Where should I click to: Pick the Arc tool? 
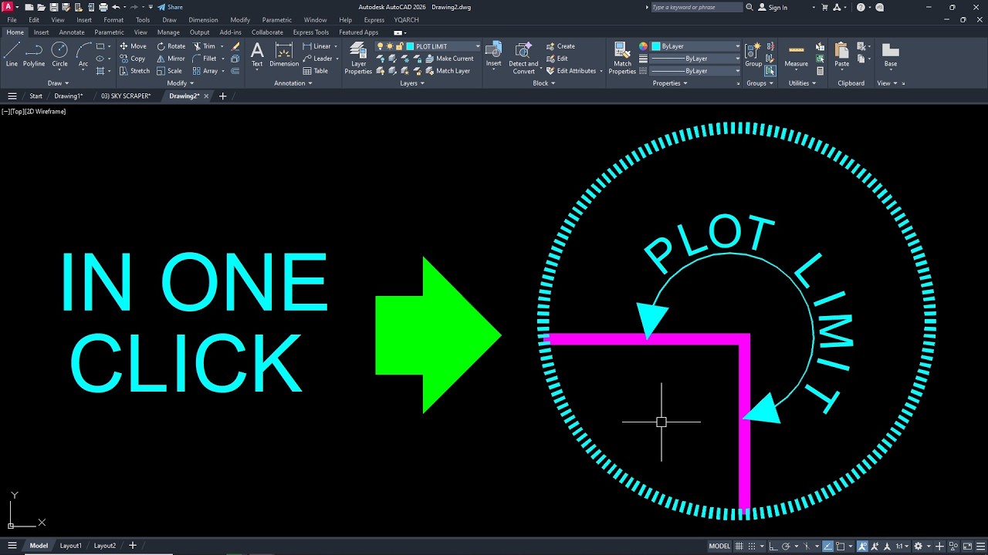(83, 54)
